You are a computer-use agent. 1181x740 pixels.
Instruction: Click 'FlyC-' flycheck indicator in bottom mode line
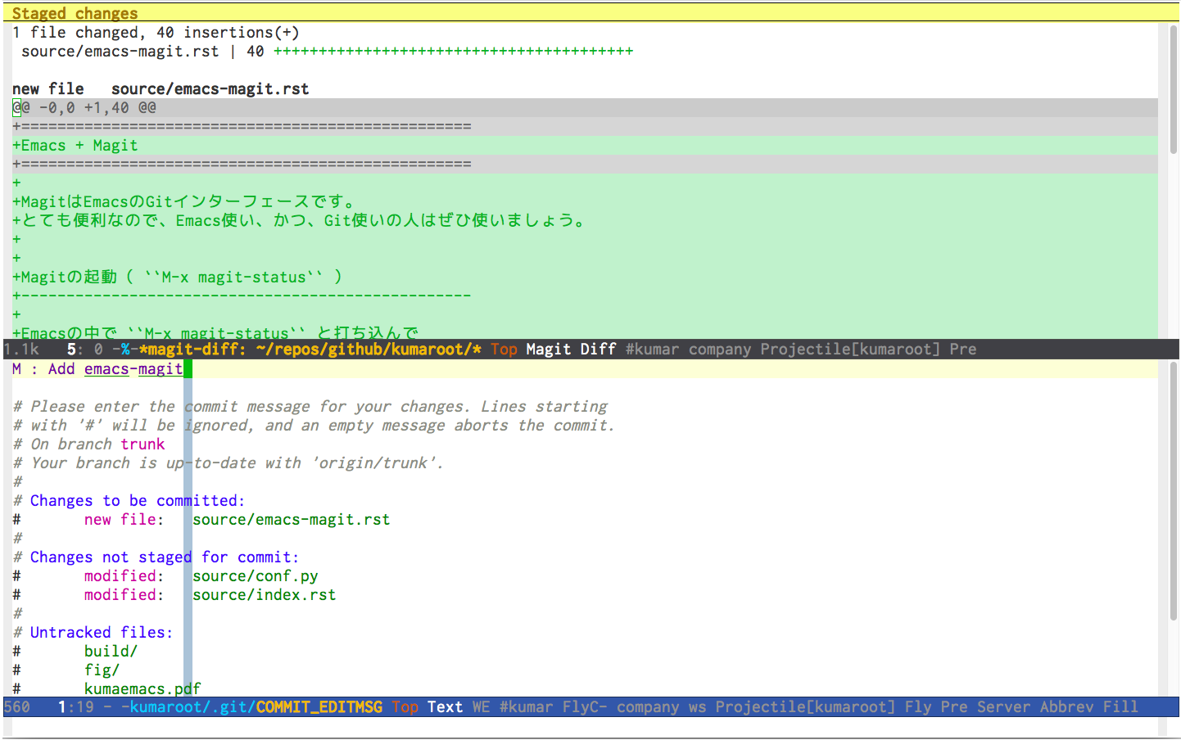585,706
